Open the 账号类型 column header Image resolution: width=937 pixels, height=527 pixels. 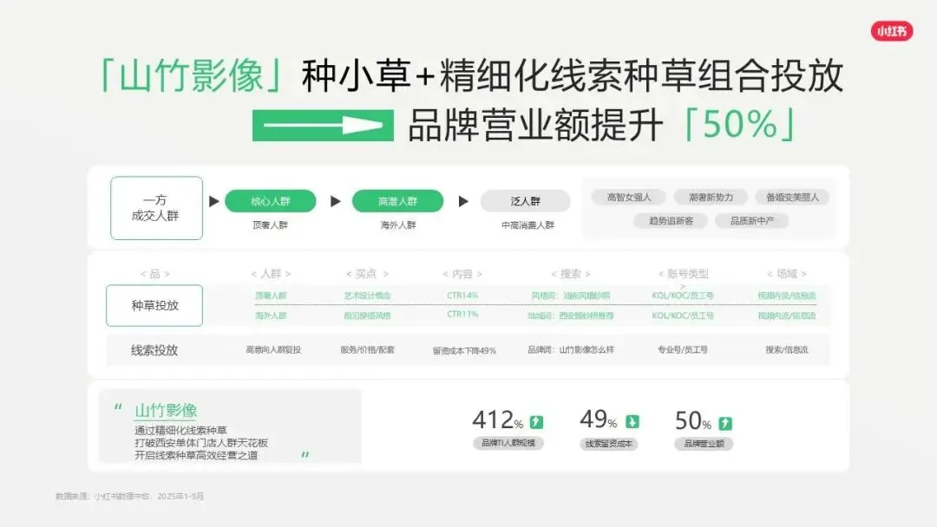click(x=683, y=273)
